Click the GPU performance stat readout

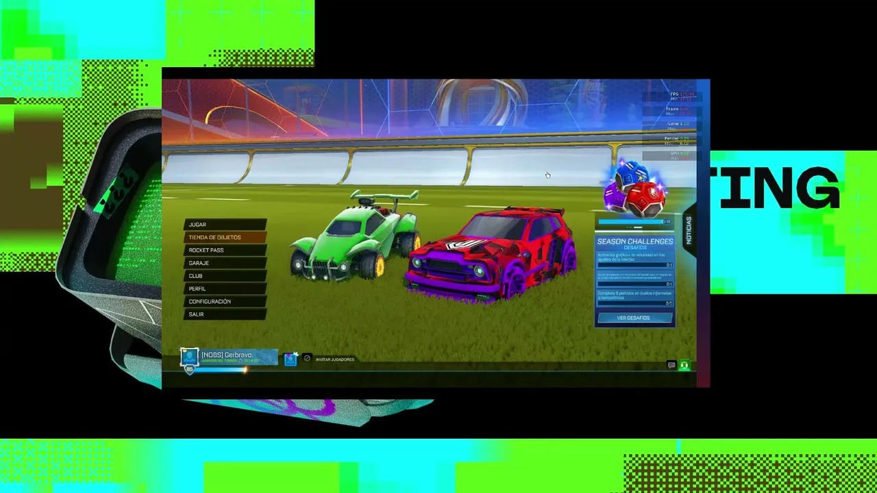(673, 155)
